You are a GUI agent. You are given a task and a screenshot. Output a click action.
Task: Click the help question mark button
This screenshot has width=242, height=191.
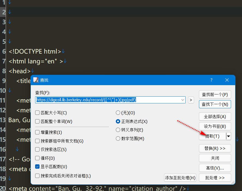click(211, 80)
